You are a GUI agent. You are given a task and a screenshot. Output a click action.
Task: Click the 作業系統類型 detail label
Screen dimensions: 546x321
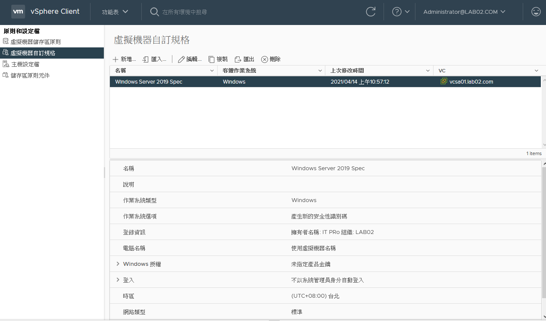(140, 200)
